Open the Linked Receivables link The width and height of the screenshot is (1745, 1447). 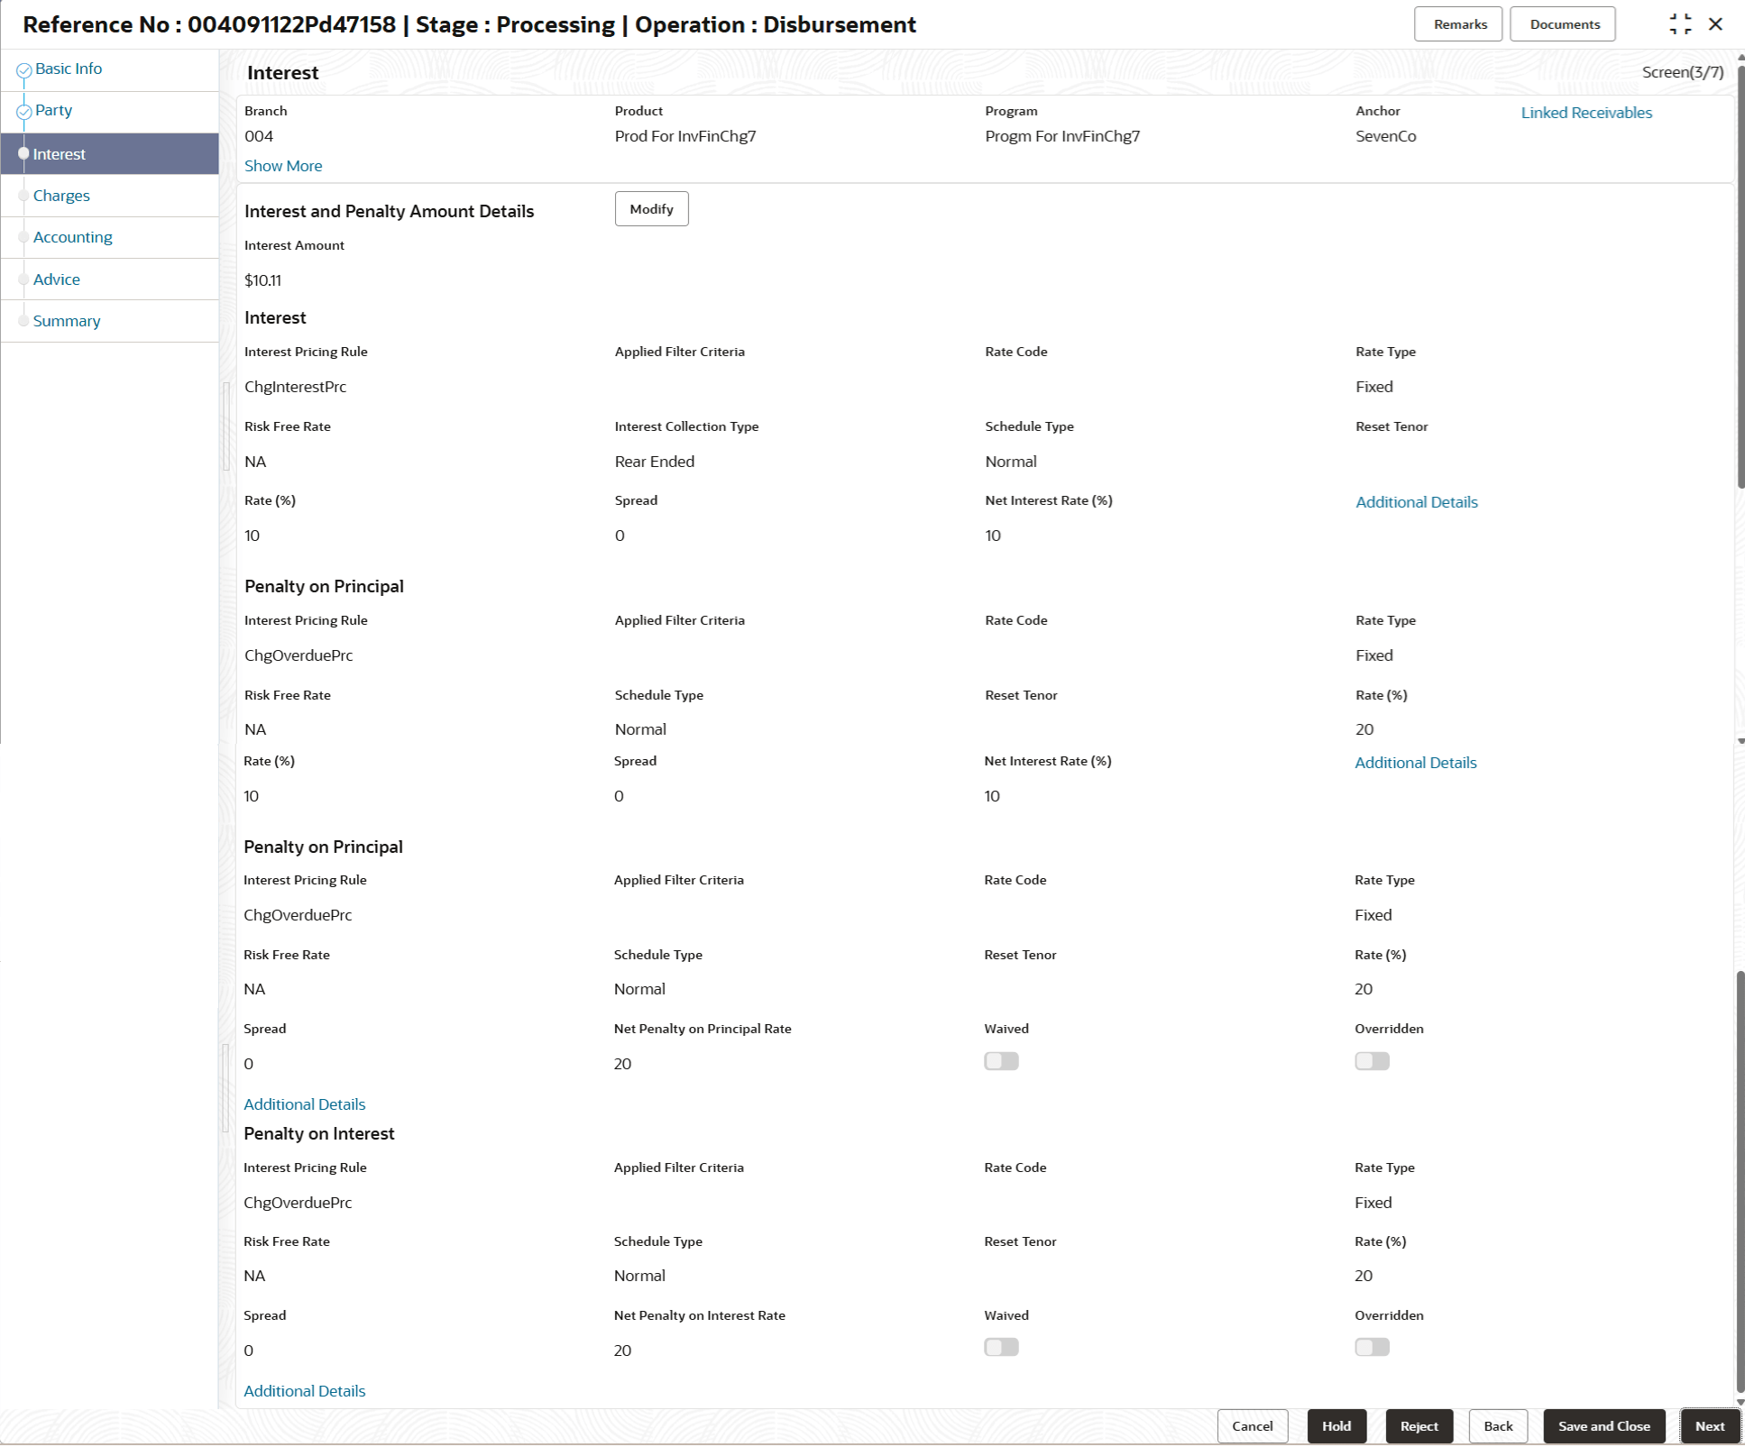pyautogui.click(x=1585, y=113)
